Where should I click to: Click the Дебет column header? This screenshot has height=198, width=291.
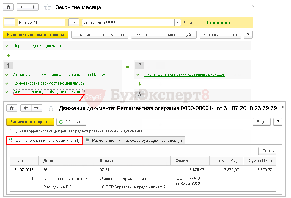coord(67,160)
